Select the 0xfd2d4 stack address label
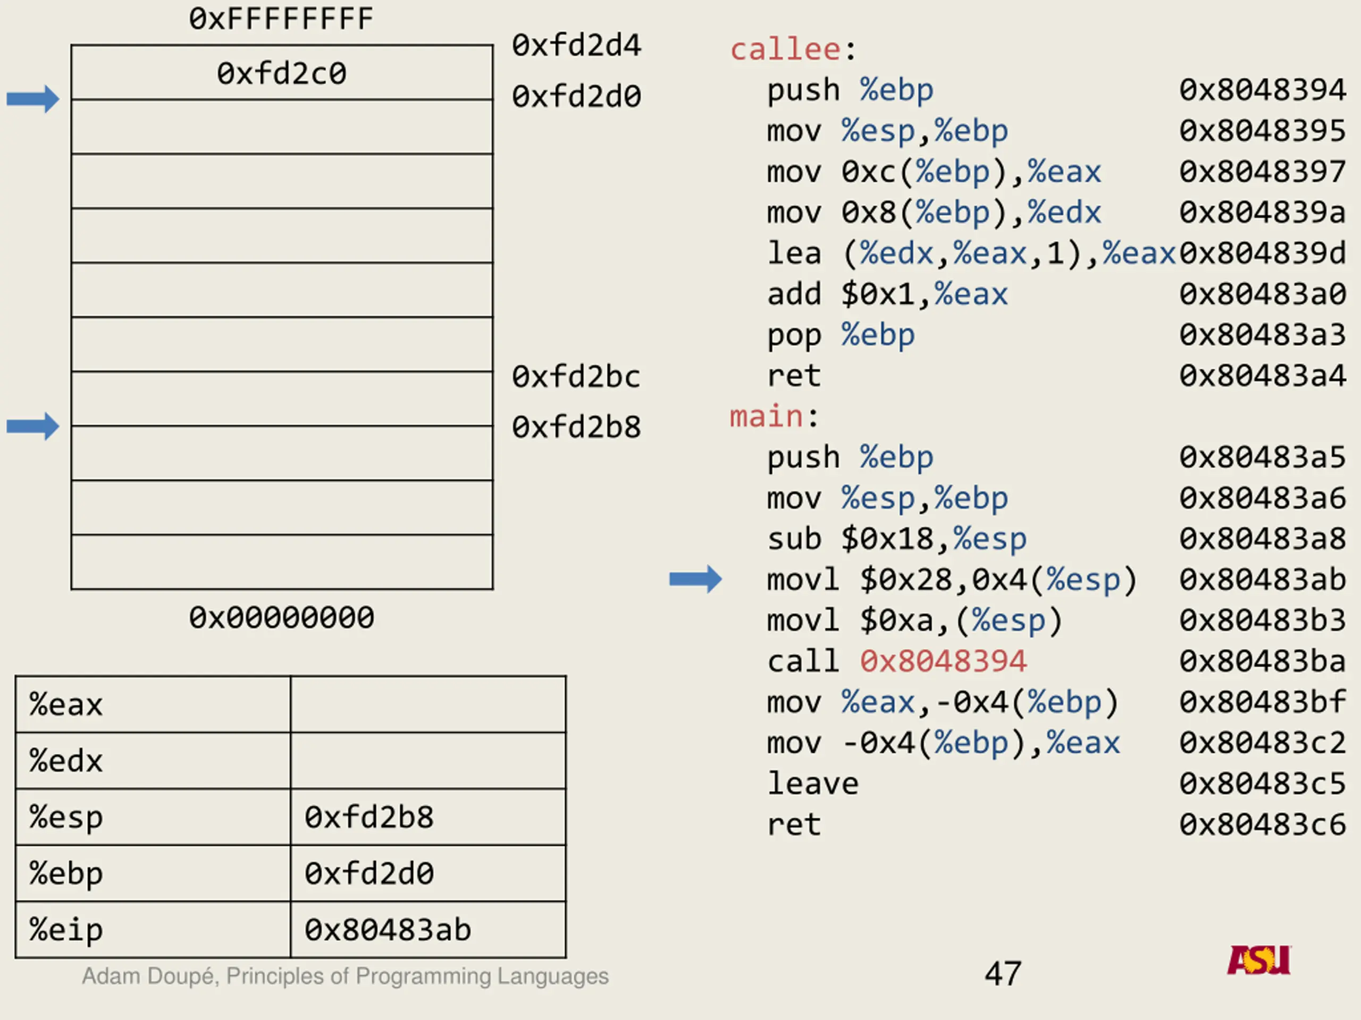Image resolution: width=1361 pixels, height=1020 pixels. [576, 46]
